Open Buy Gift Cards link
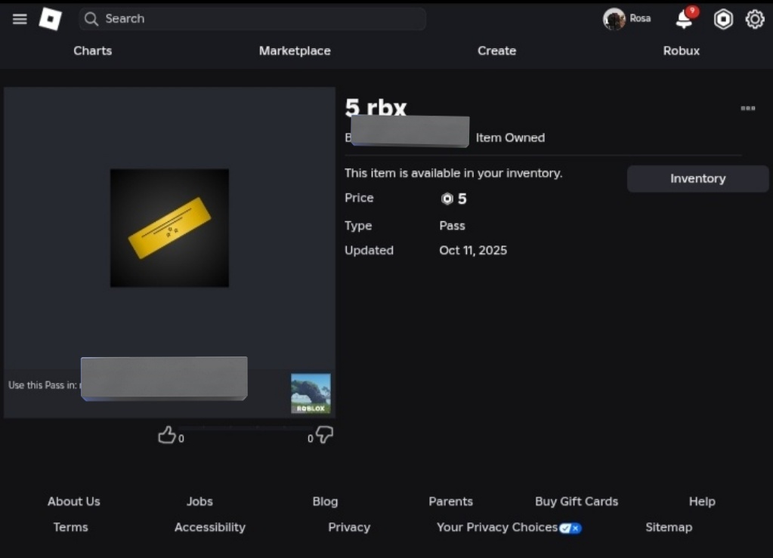This screenshot has width=773, height=558. click(x=577, y=501)
